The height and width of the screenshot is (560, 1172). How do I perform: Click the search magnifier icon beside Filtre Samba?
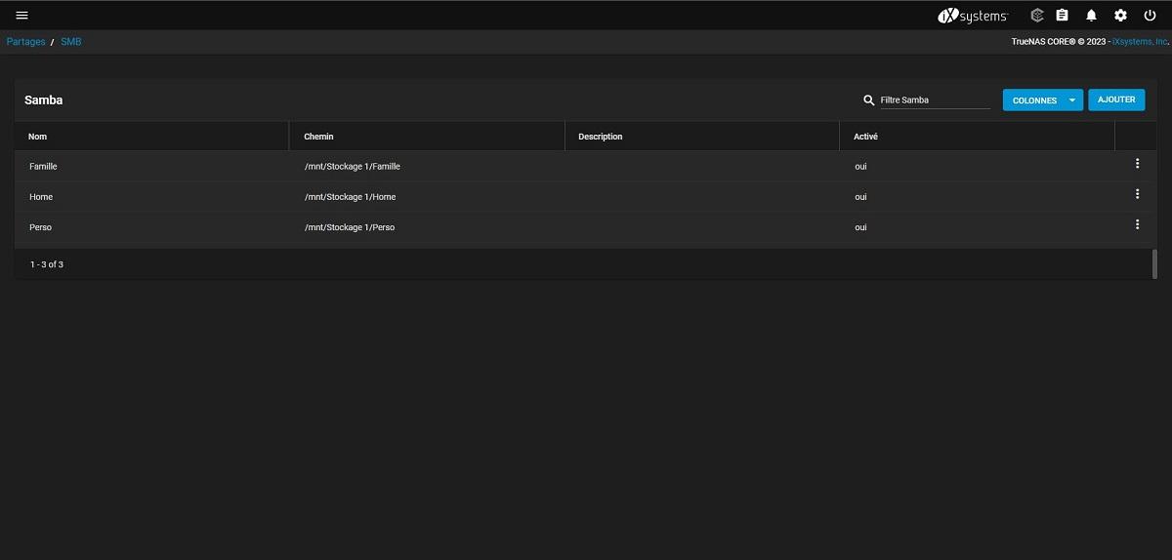868,100
